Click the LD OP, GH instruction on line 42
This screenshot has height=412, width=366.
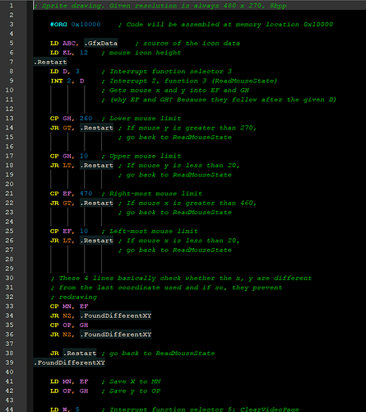coord(69,391)
